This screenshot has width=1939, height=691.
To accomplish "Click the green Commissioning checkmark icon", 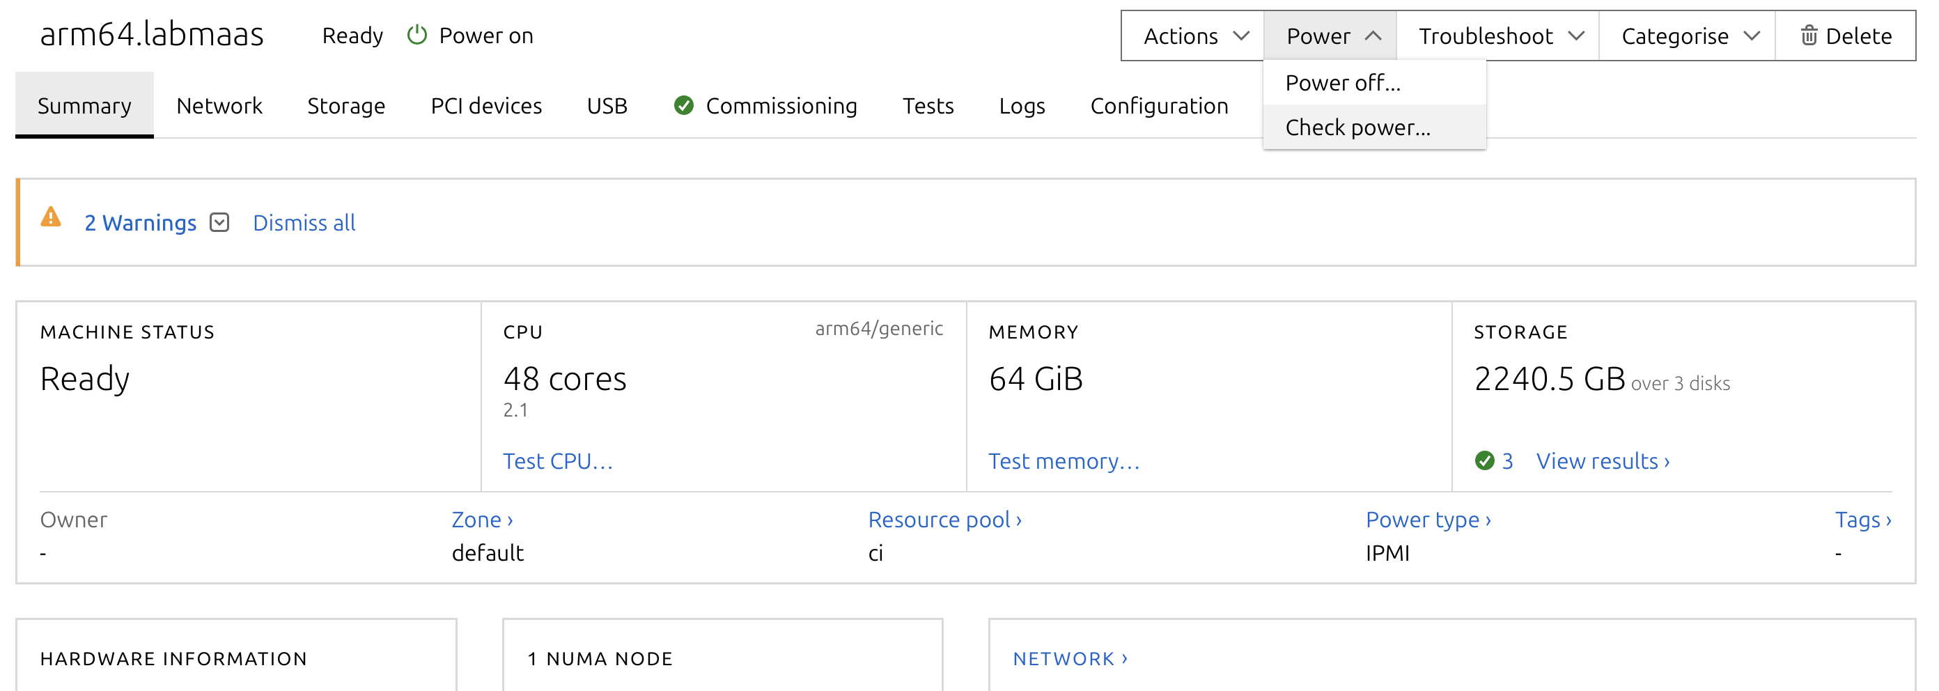I will 683,105.
